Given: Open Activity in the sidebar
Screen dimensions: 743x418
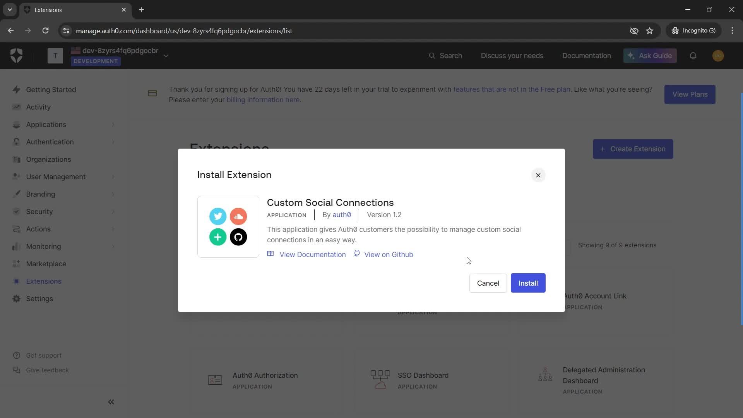Looking at the screenshot, I should 38,107.
